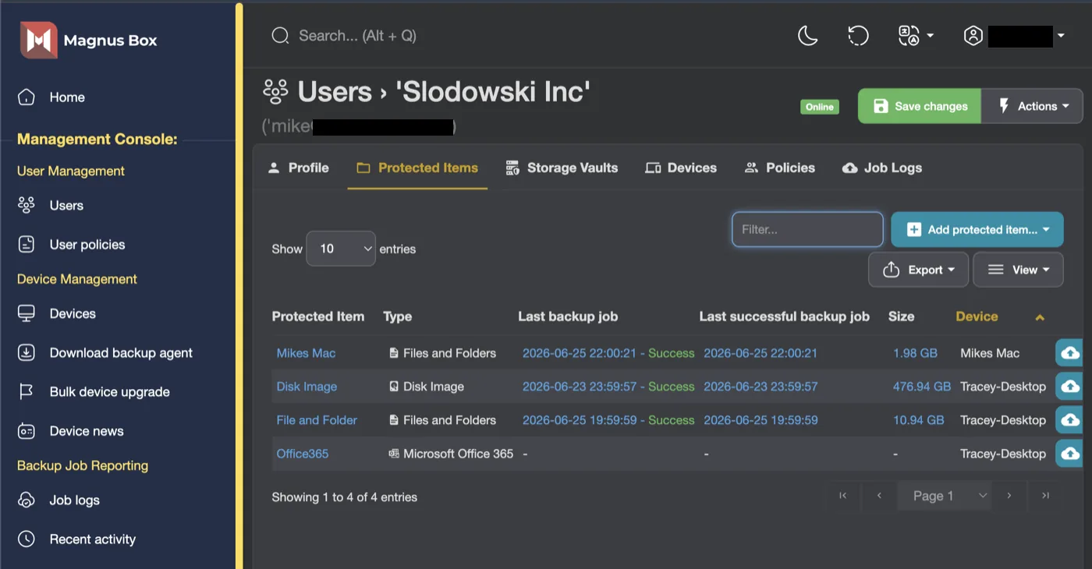Switch to the Devices tab
This screenshot has height=569, width=1092.
point(681,168)
